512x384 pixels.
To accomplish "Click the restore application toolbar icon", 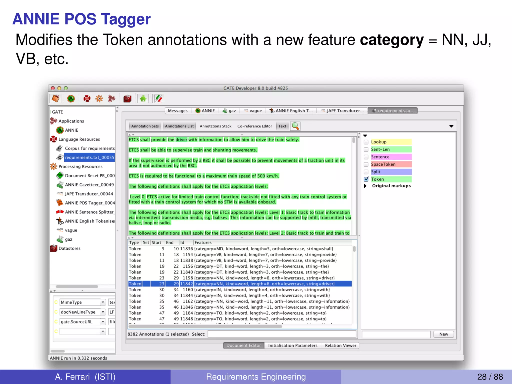I will click(55, 98).
